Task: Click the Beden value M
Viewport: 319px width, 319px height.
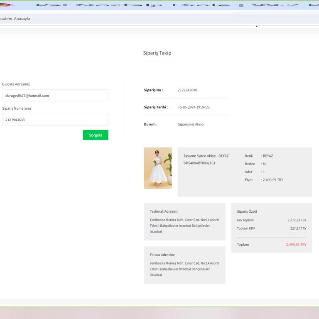Action: [264, 164]
